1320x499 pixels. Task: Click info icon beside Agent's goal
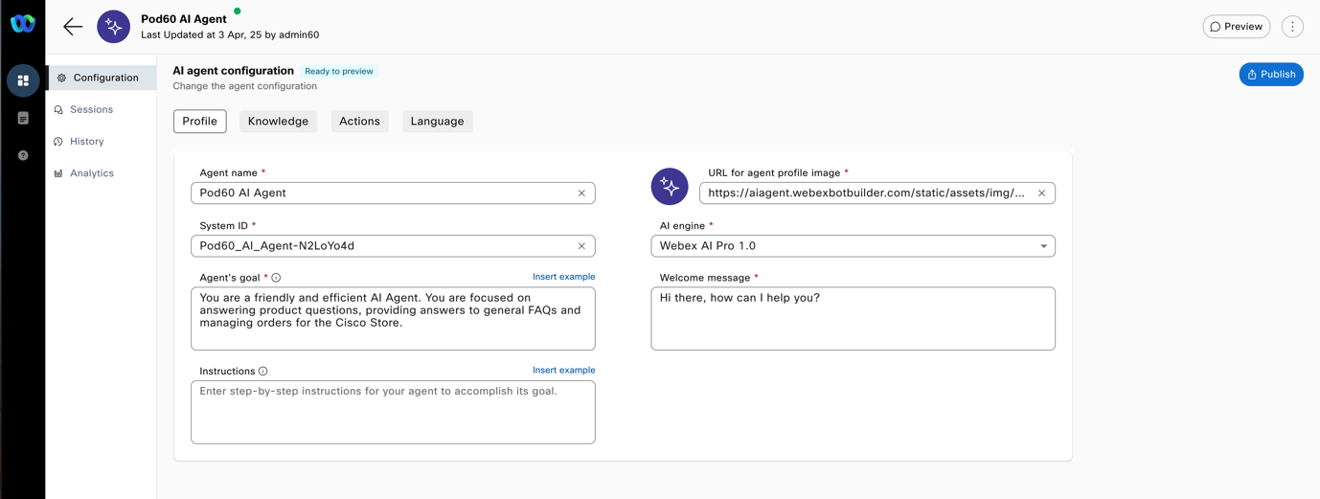coord(276,278)
